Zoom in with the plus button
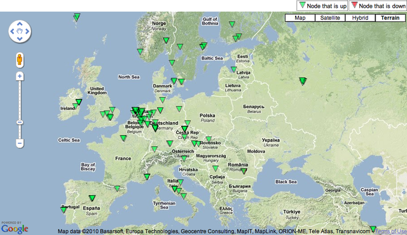Screen dimensions: 407x235 [20, 76]
